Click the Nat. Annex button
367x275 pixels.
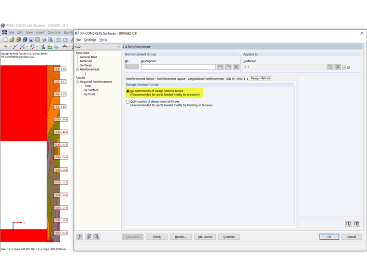point(205,237)
